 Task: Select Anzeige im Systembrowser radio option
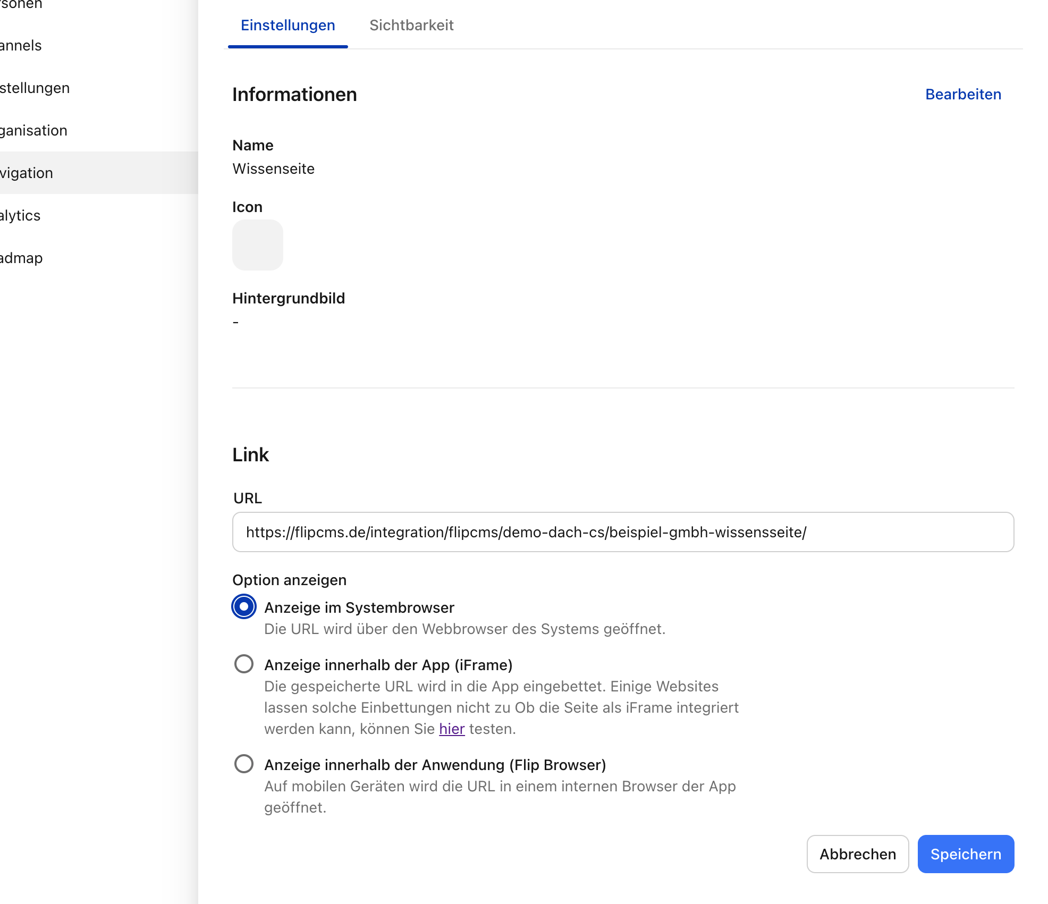244,607
